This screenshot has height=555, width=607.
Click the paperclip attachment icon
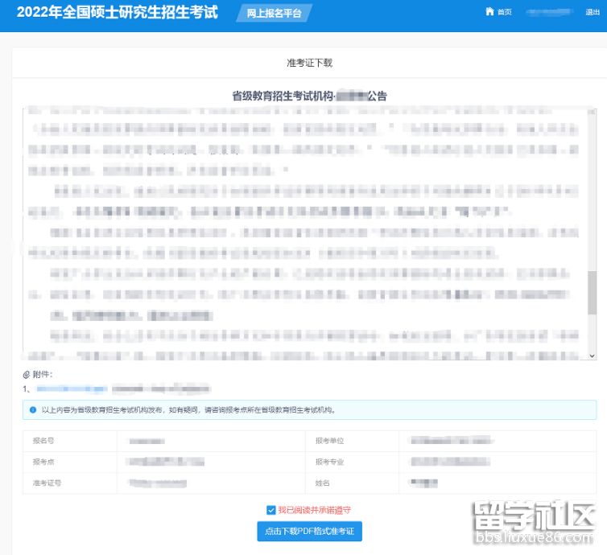tap(27, 375)
